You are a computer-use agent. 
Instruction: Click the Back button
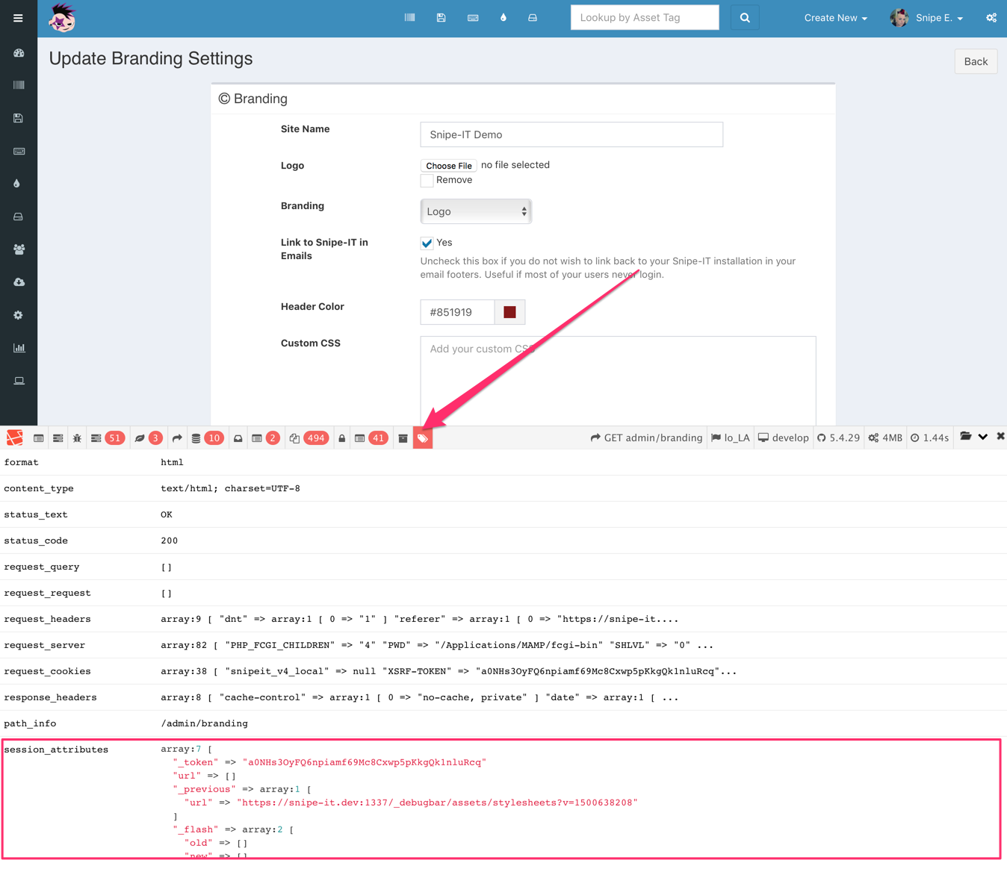click(x=975, y=61)
